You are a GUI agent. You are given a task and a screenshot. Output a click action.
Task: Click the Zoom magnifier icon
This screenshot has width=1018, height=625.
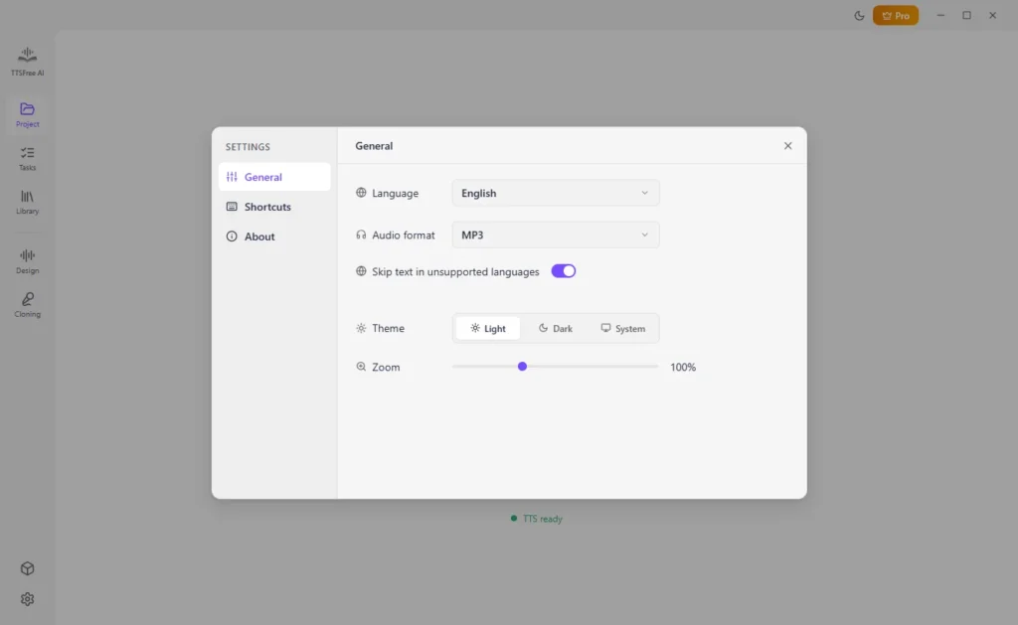coord(361,367)
